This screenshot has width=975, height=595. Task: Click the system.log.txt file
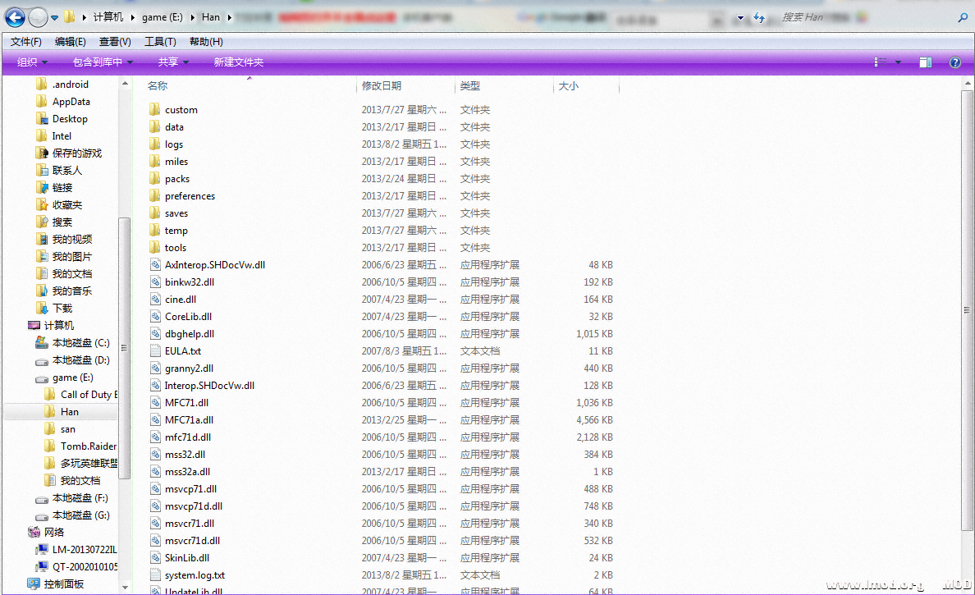coord(194,575)
